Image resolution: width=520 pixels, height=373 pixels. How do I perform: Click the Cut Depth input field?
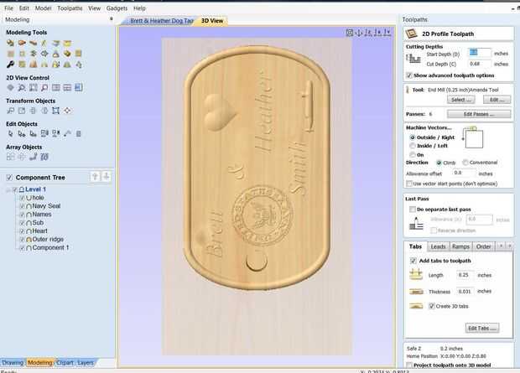click(479, 64)
